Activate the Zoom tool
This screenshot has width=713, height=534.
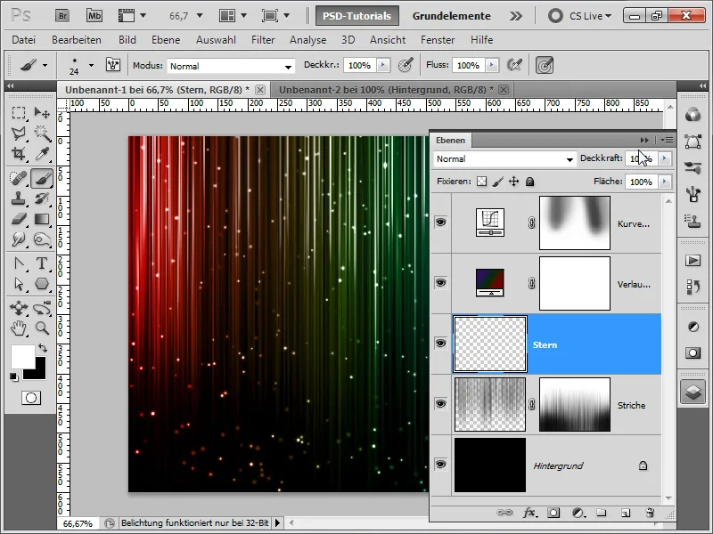pyautogui.click(x=42, y=328)
